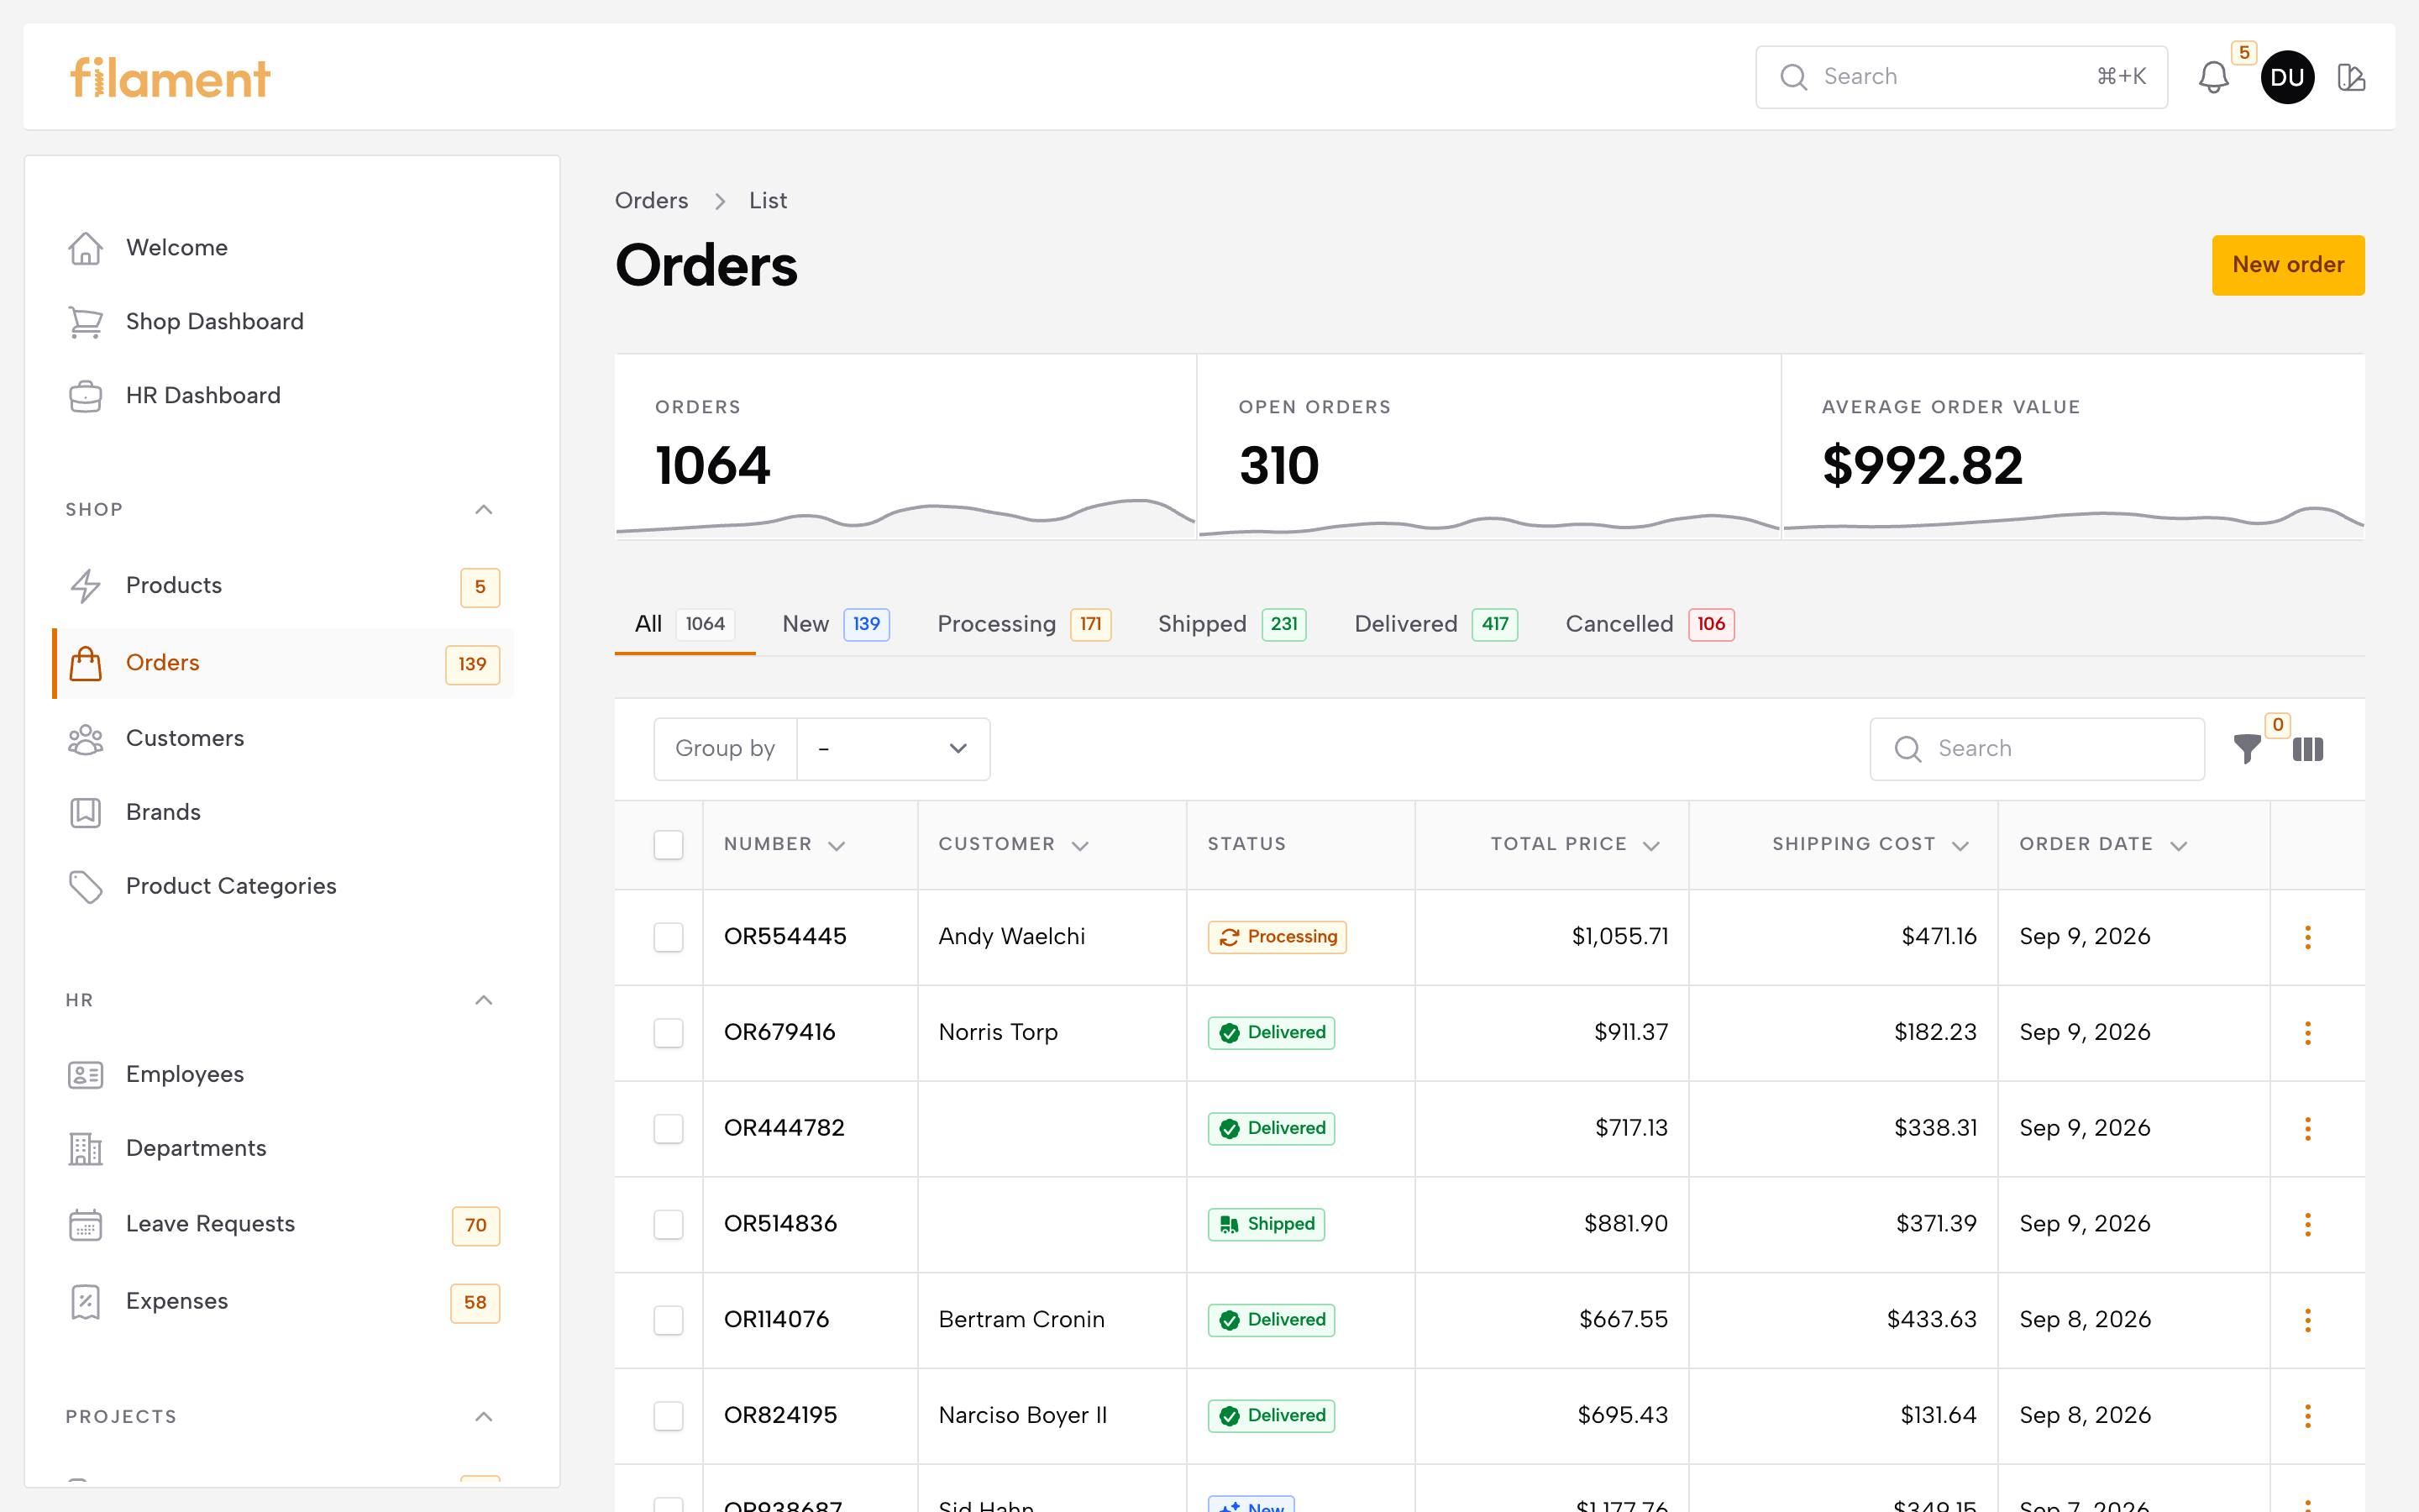Collapse the SHOP sidebar section
Screen dimensions: 2419x1512
point(483,510)
